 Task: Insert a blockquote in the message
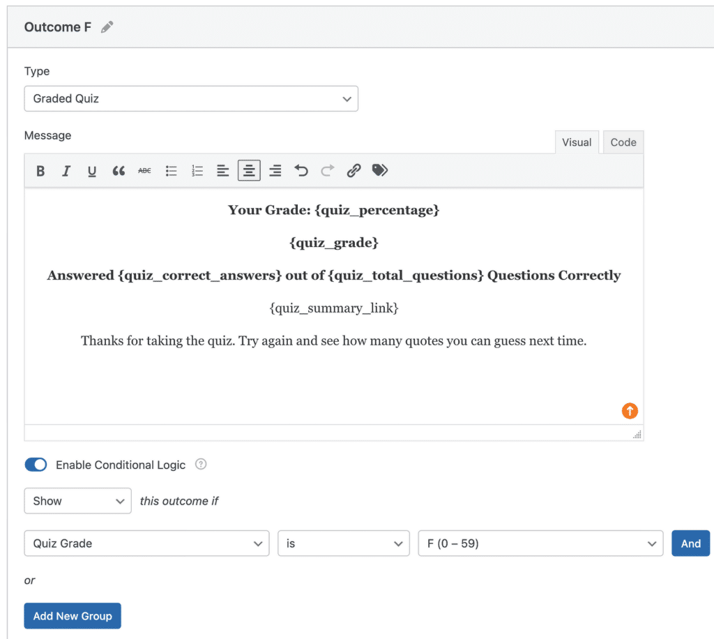coord(119,171)
